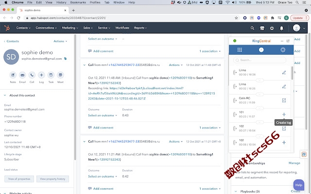Pop out the RingCentral widget

[x=288, y=41]
